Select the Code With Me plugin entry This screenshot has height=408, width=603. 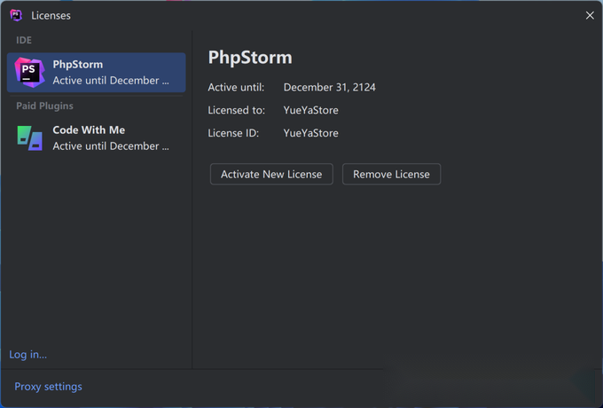tap(96, 137)
